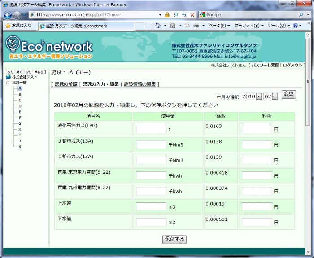The height and width of the screenshot is (258, 314).
Task: Click the パスワード変更 link
Action: (265, 66)
